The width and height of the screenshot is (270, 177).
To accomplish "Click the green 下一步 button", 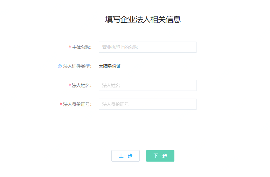I will click(x=160, y=156).
